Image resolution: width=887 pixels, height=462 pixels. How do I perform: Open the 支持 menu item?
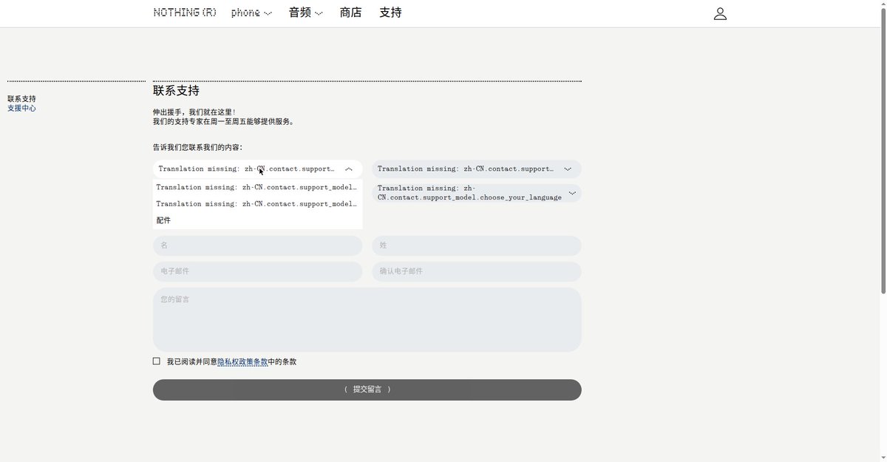pyautogui.click(x=390, y=13)
